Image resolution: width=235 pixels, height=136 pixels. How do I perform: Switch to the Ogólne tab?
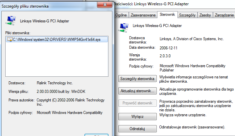click(121, 15)
